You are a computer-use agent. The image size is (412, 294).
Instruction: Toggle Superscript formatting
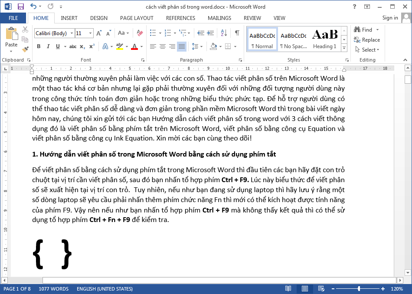pyautogui.click(x=92, y=46)
